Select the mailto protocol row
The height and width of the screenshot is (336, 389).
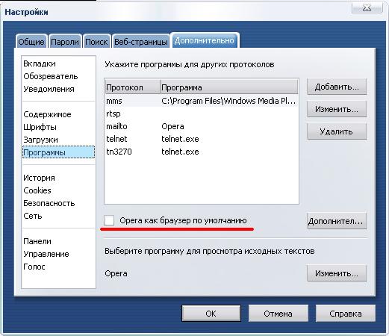click(x=202, y=126)
